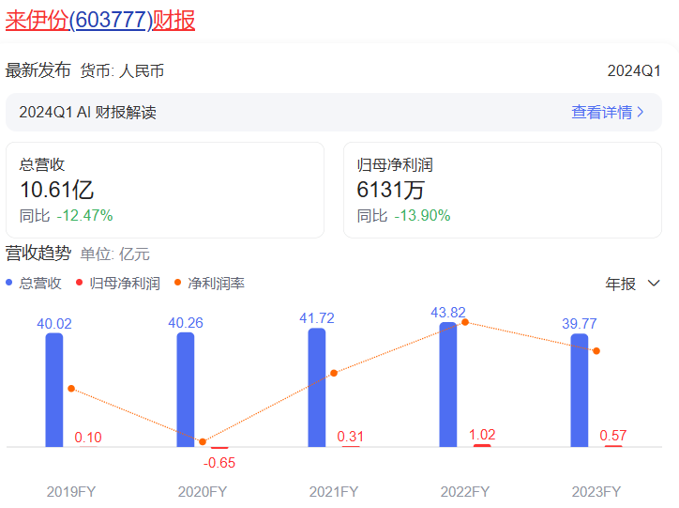Click the red 归母净利润 legend dot
The height and width of the screenshot is (508, 679).
click(x=79, y=283)
